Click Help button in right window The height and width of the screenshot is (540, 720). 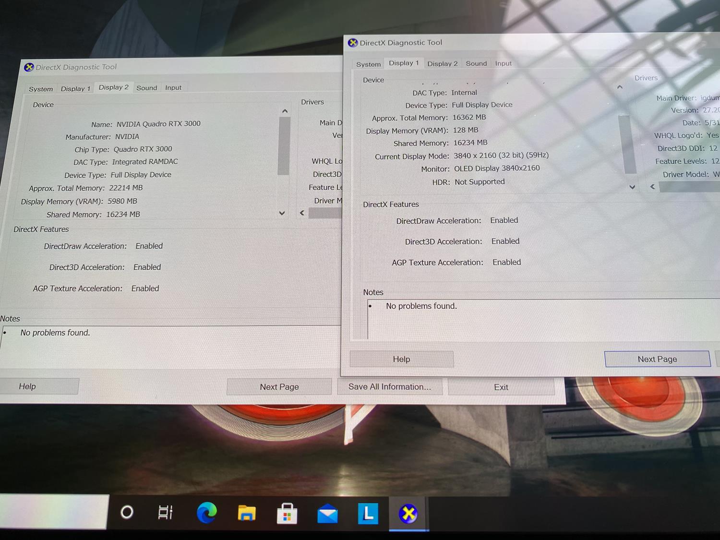[402, 359]
